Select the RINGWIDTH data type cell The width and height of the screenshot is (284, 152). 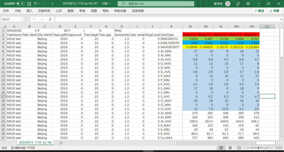(x=171, y=39)
